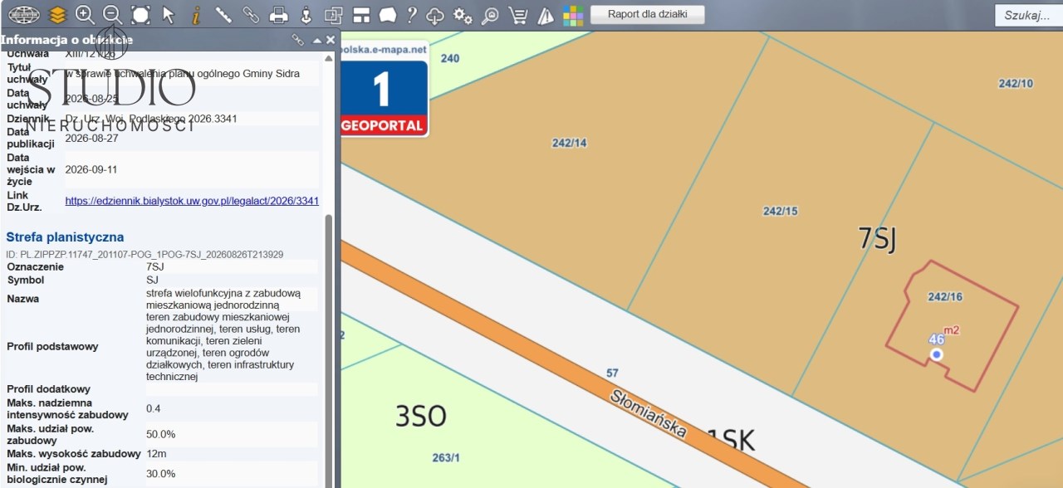This screenshot has width=1063, height=488.
Task: Open the print map tool
Action: [279, 15]
